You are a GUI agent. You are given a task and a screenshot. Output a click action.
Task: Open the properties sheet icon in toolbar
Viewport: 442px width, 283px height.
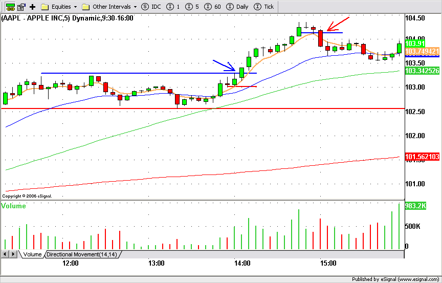click(x=21, y=7)
